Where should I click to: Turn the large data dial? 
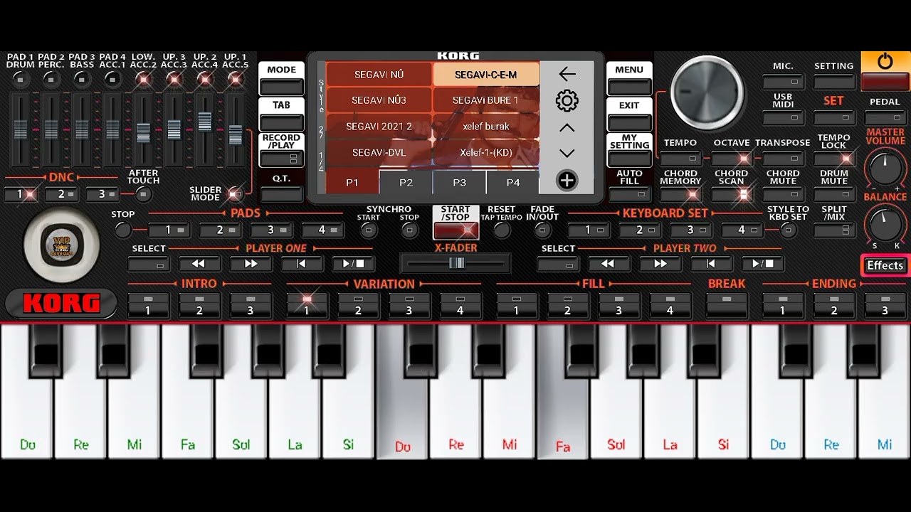point(707,92)
